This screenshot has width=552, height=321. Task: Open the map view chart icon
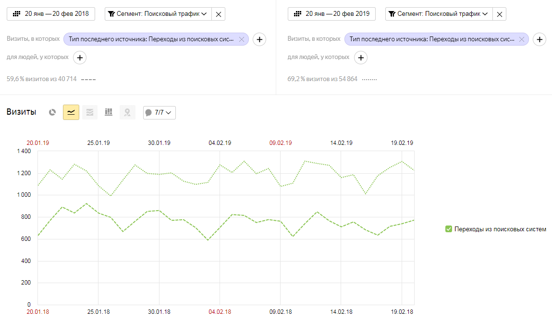point(127,112)
